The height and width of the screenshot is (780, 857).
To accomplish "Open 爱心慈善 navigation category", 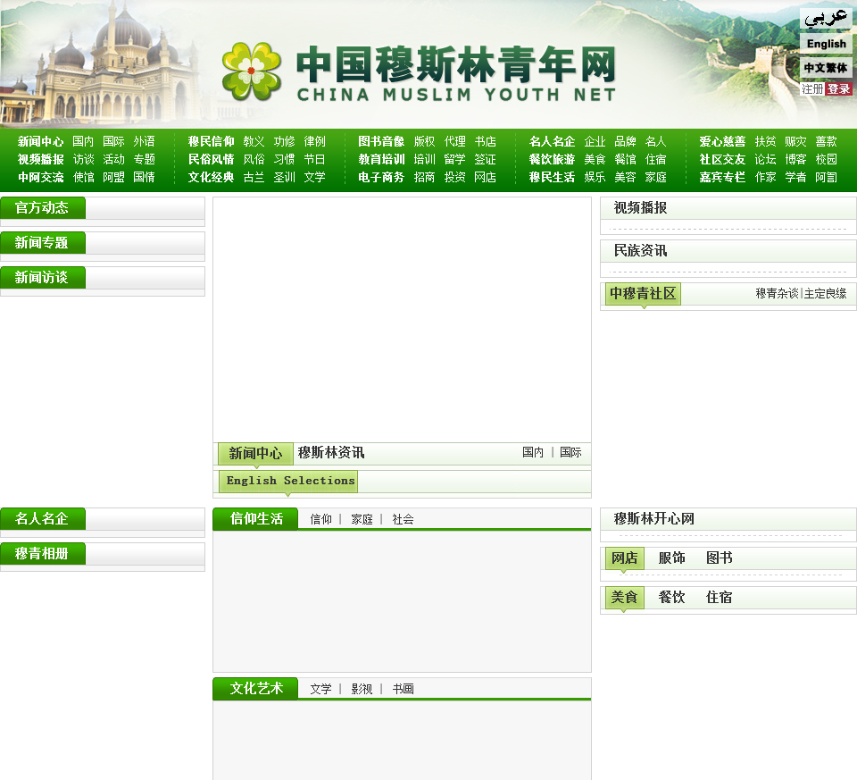I will click(x=722, y=142).
